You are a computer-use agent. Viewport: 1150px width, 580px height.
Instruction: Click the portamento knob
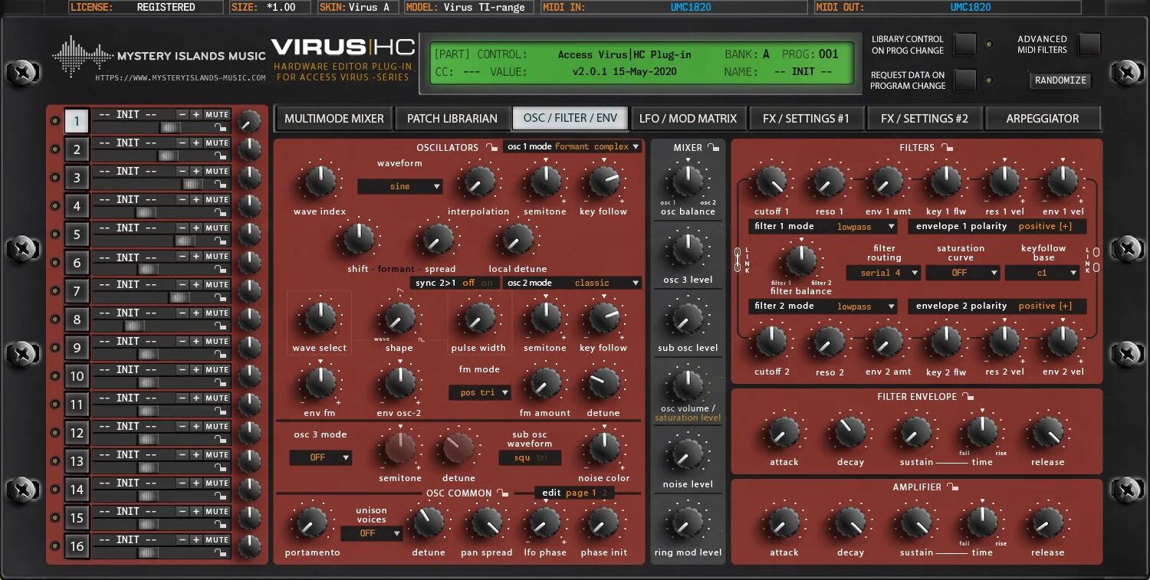pyautogui.click(x=312, y=523)
